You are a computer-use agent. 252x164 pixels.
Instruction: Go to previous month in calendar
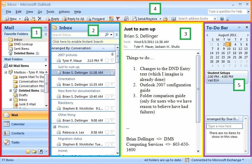tap(207, 35)
